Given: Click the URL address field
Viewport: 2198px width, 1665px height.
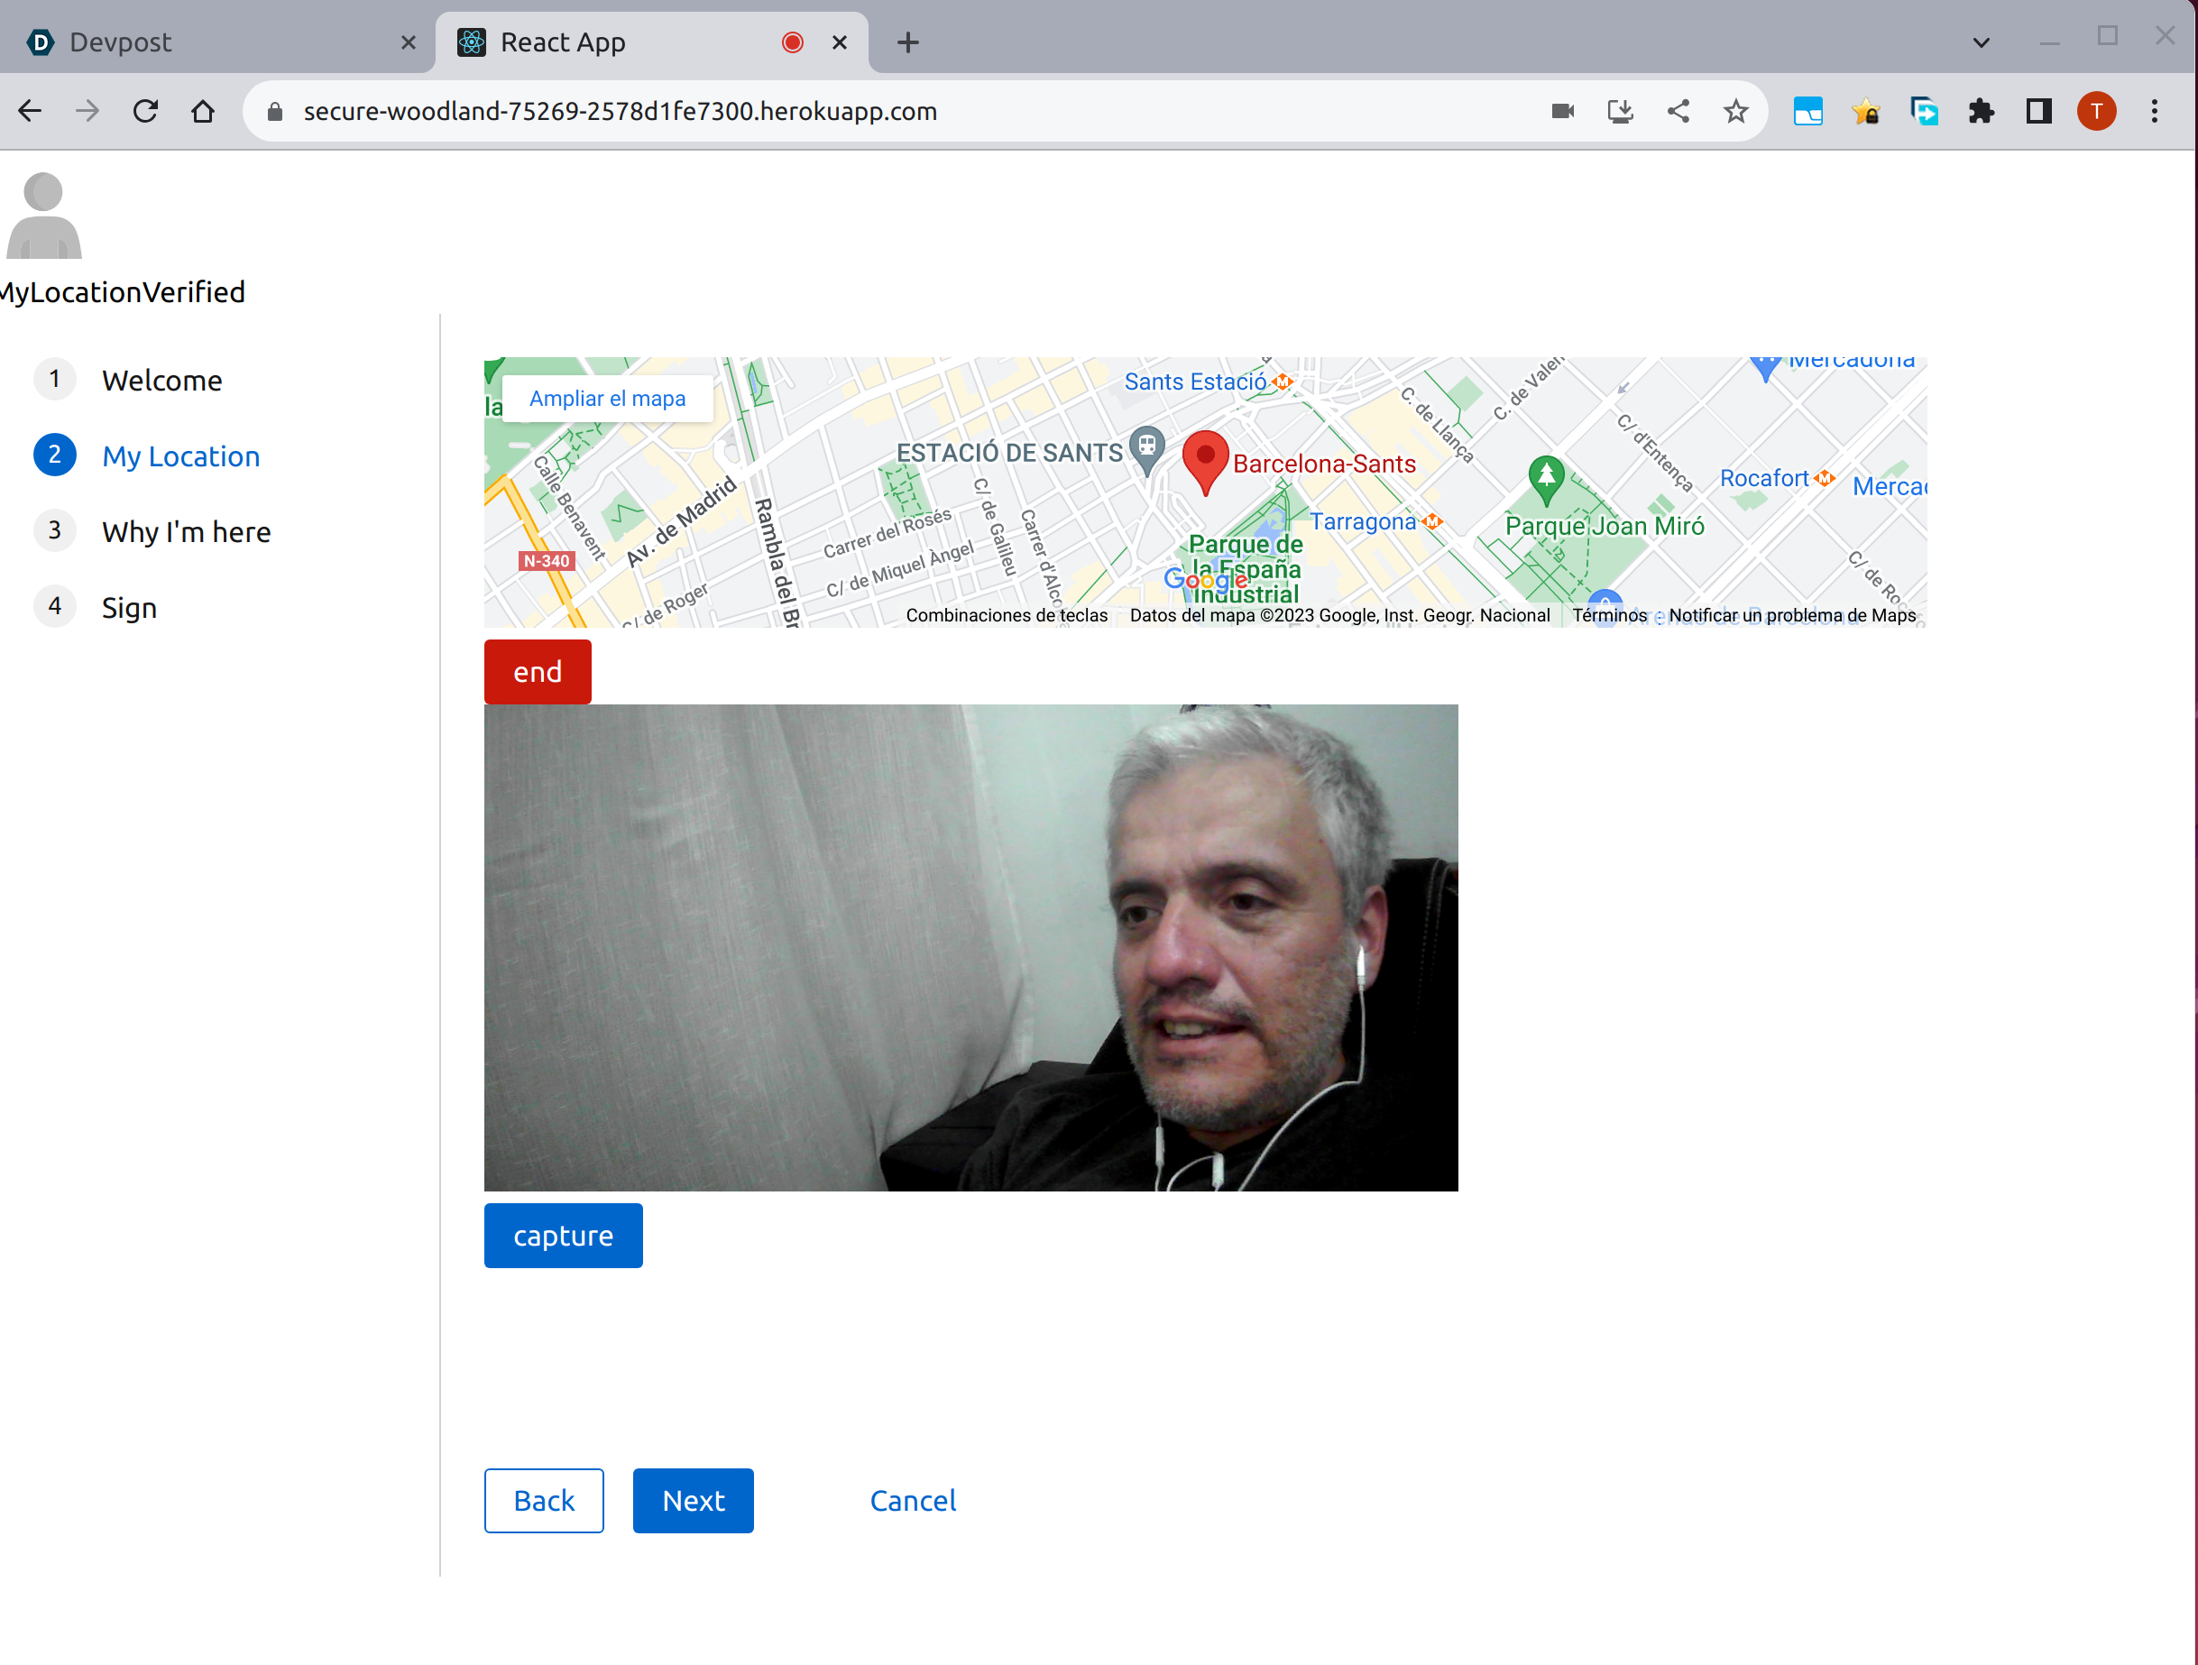Looking at the screenshot, I should [895, 111].
